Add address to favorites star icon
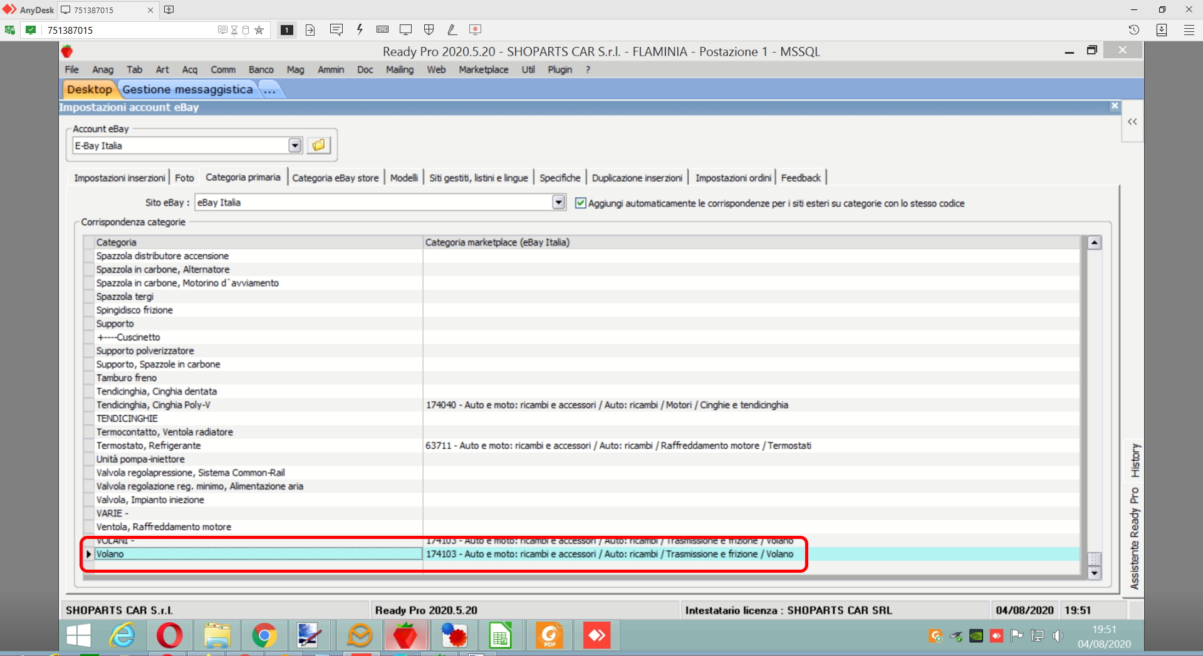 (259, 30)
